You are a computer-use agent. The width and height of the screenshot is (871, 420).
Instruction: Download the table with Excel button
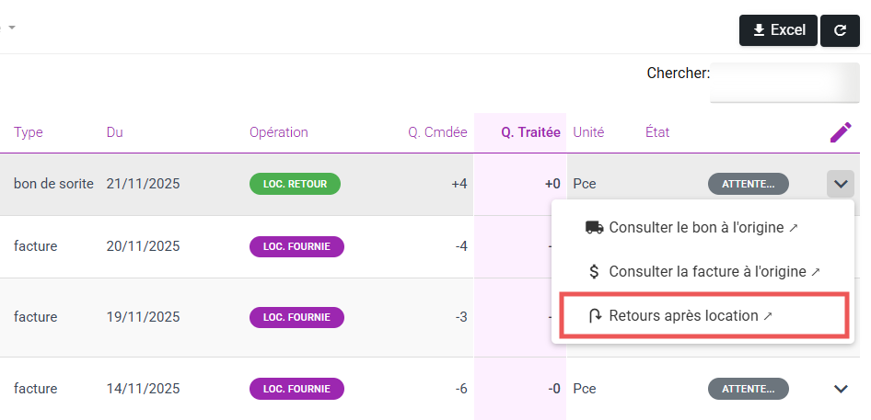(x=778, y=30)
